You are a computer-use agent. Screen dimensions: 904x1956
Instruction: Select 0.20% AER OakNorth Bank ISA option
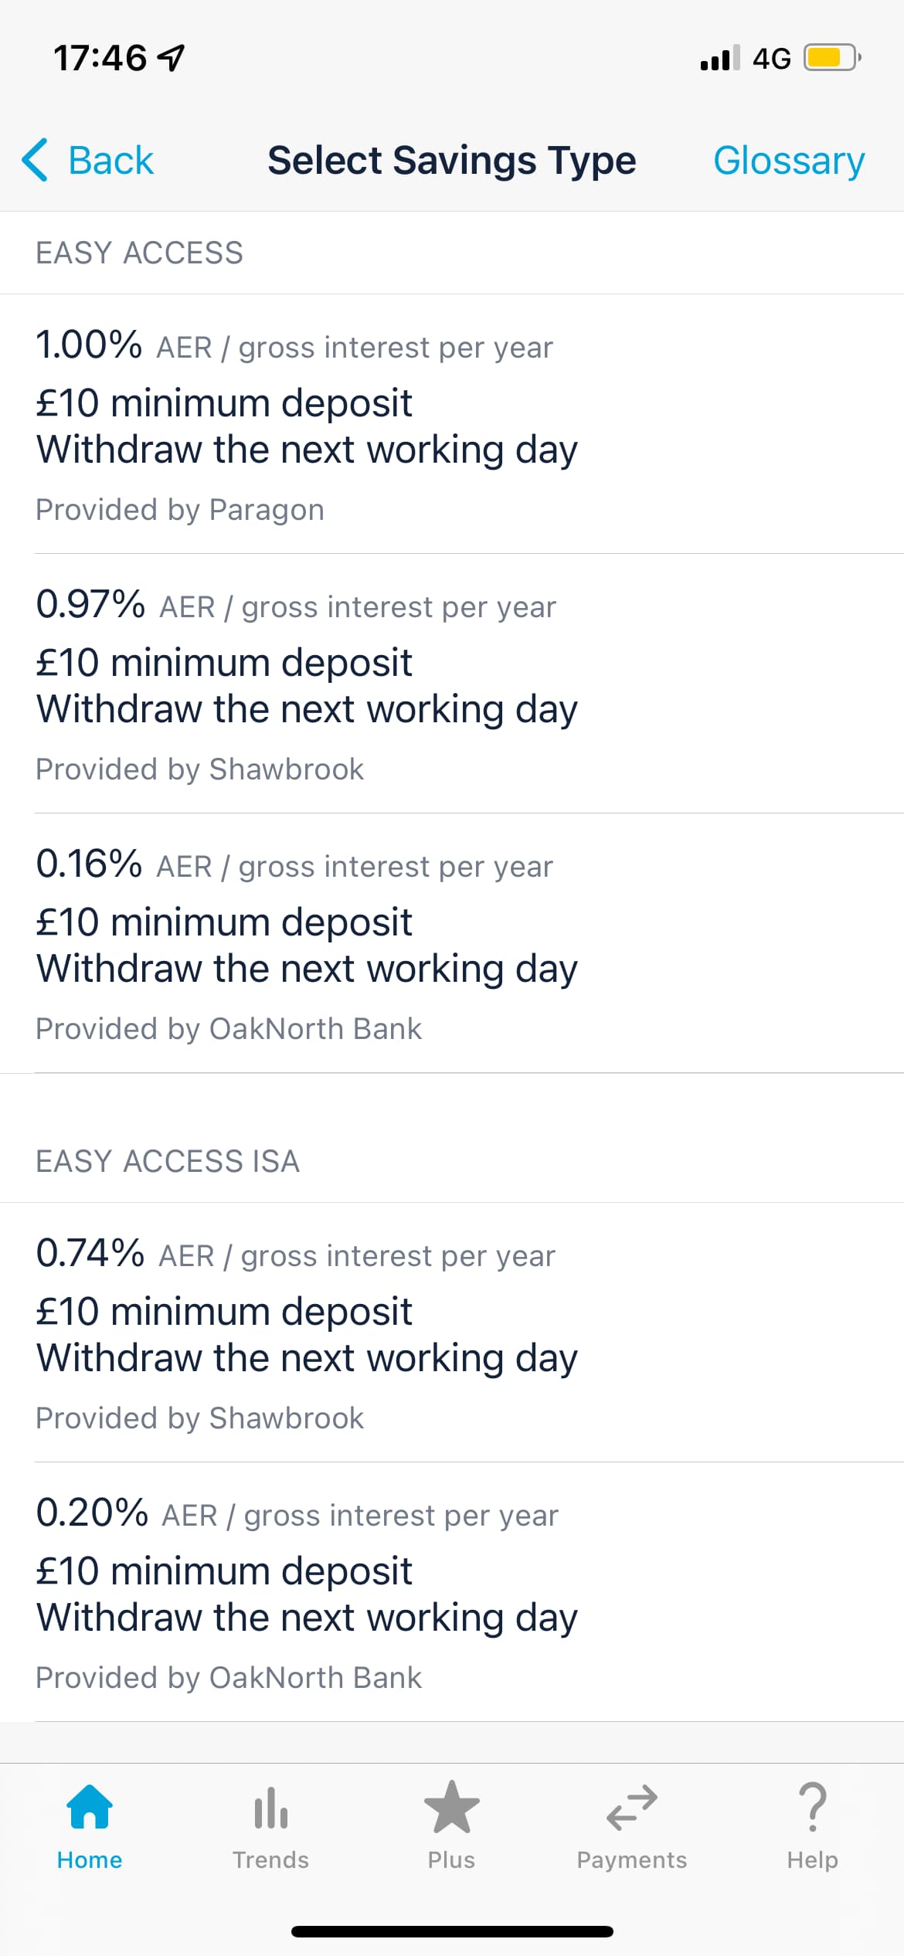(x=452, y=1592)
